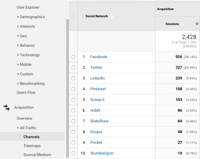The image size is (200, 159).
Task: Open the Pocket social network link
Action: pos(96,143)
